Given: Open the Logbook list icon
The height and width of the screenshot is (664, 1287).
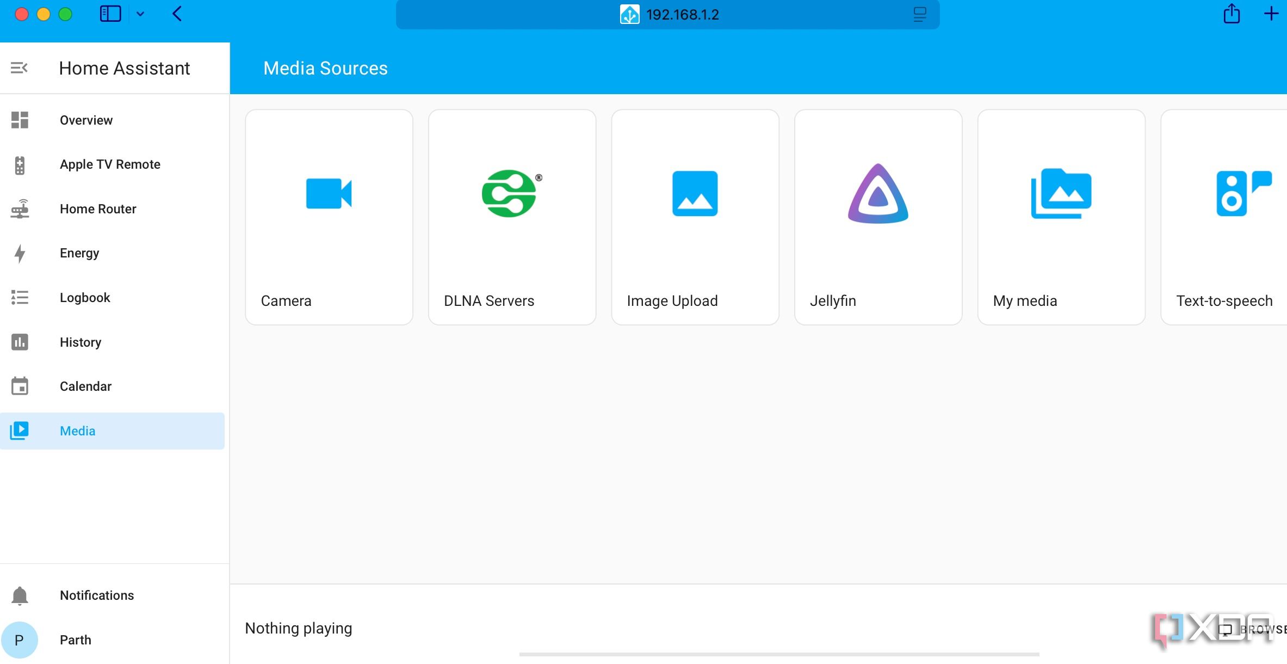Looking at the screenshot, I should click(20, 298).
